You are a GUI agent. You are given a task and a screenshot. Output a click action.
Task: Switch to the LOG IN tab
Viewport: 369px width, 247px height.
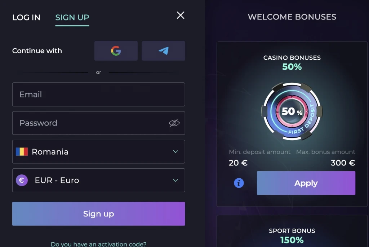pos(26,17)
